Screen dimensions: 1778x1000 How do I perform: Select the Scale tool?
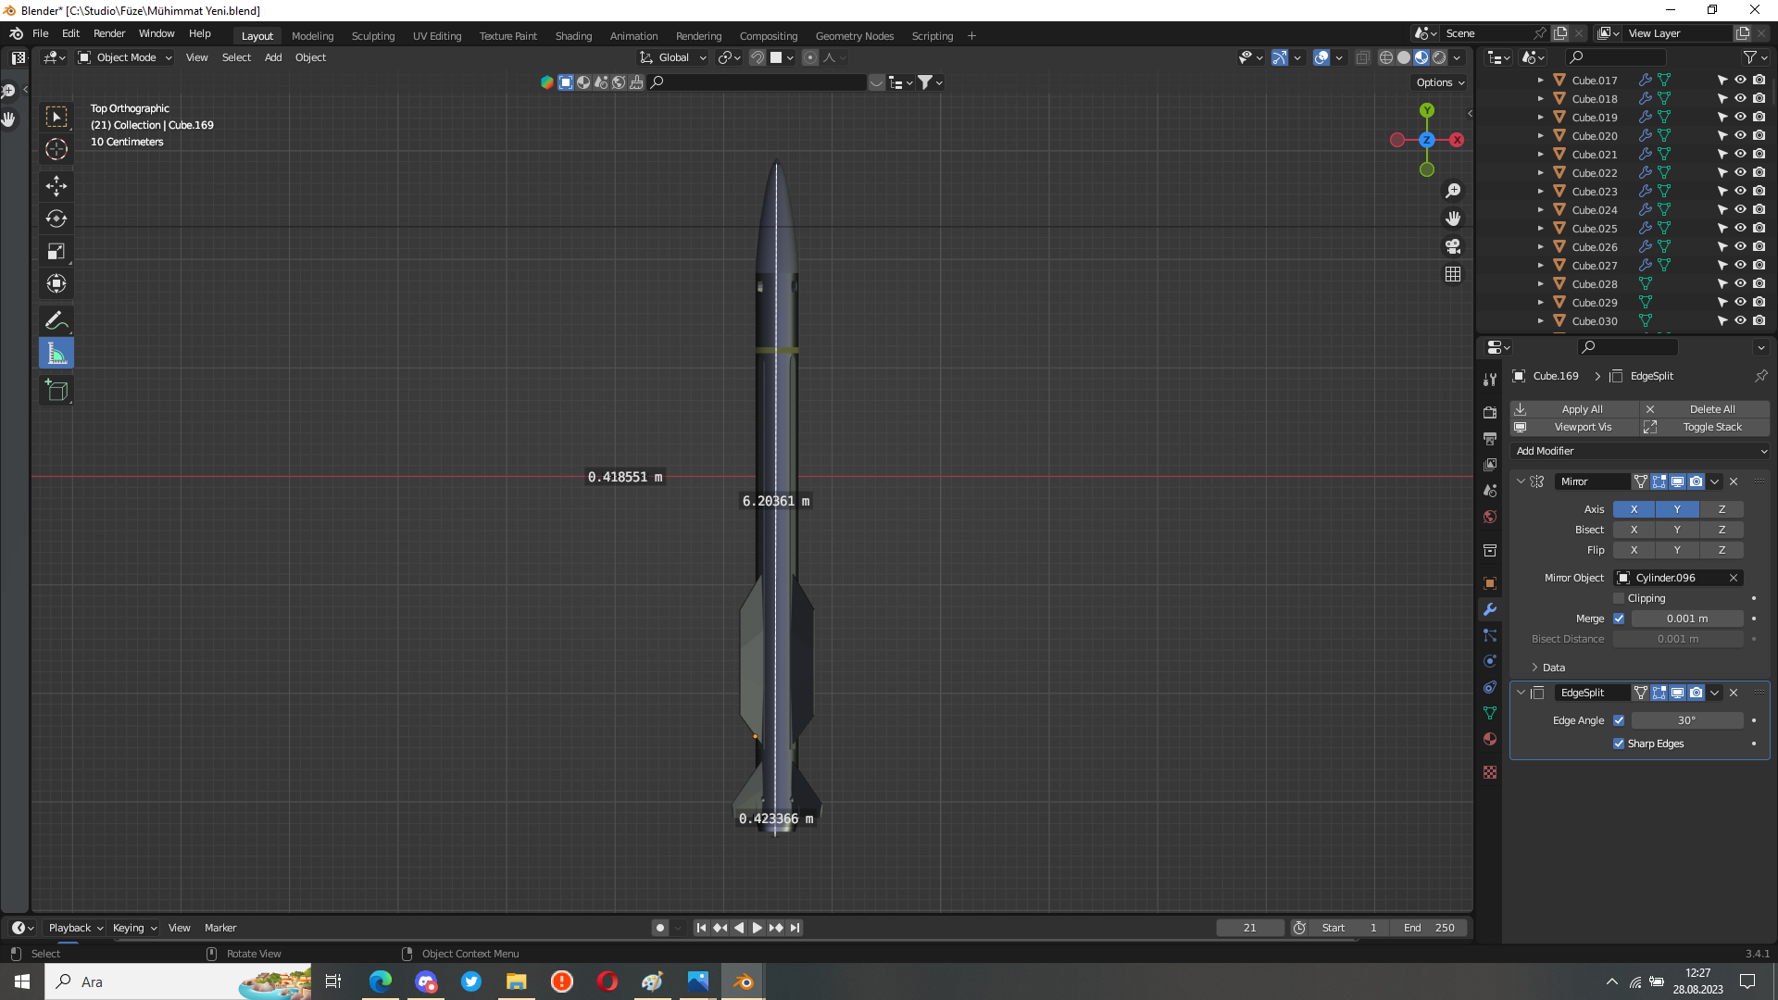tap(56, 251)
